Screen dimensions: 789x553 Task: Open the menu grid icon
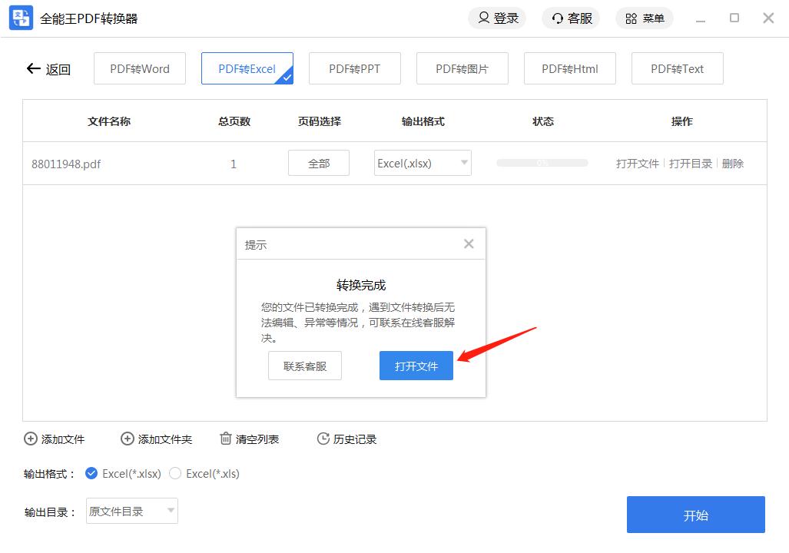[631, 18]
